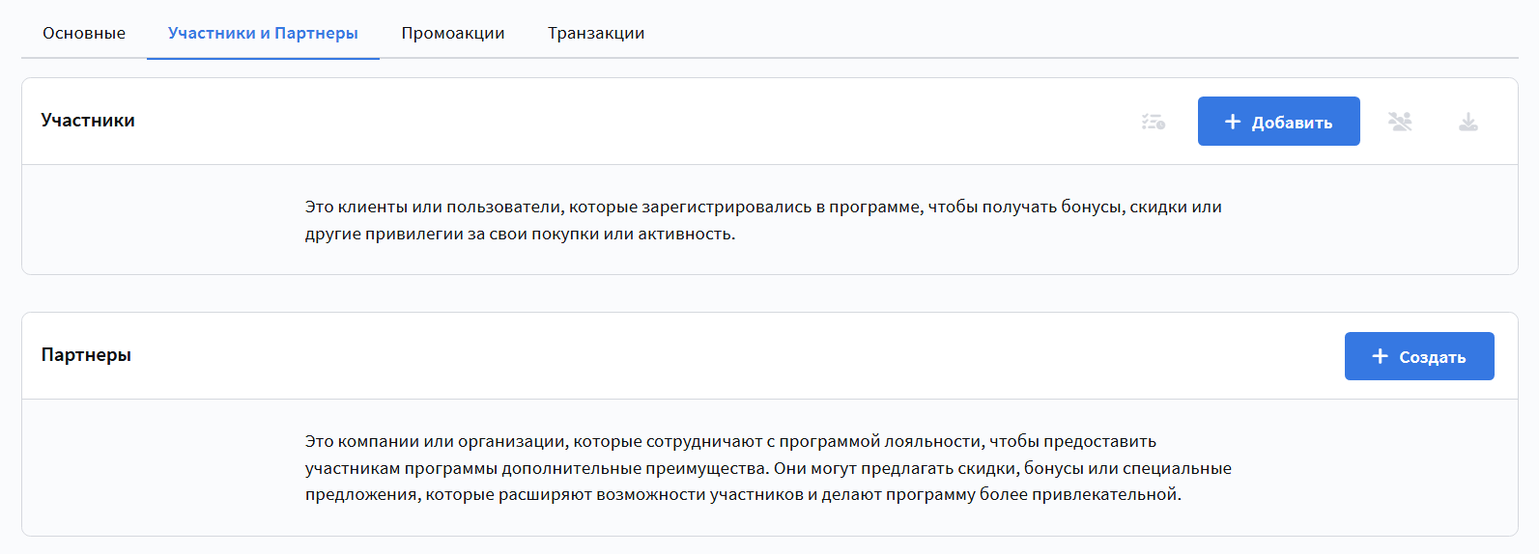
Task: Click the Участники section heading
Action: [x=88, y=121]
